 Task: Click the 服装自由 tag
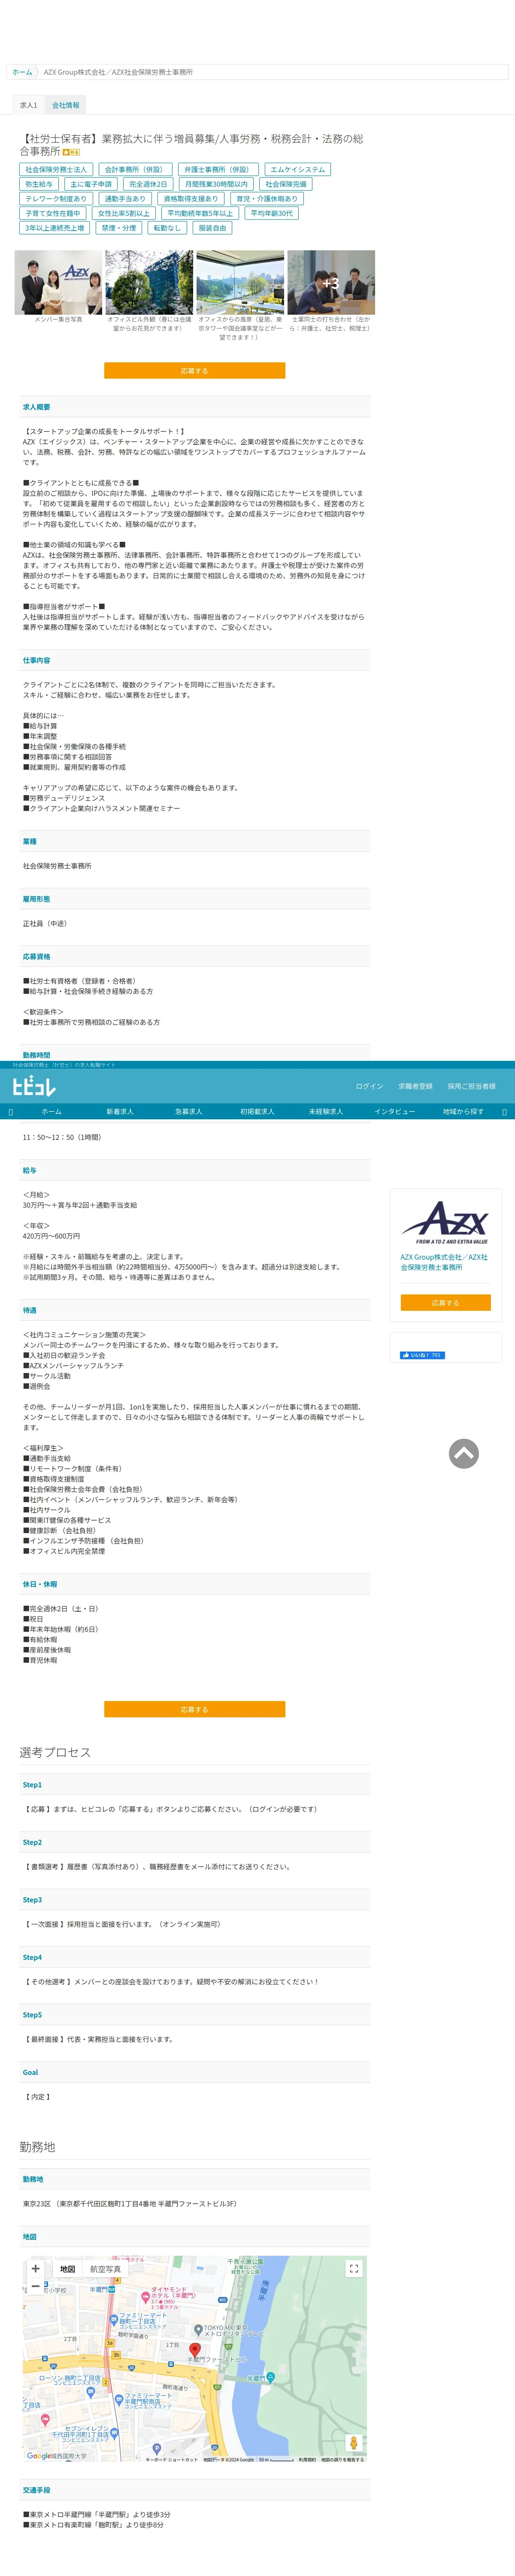pos(212,228)
